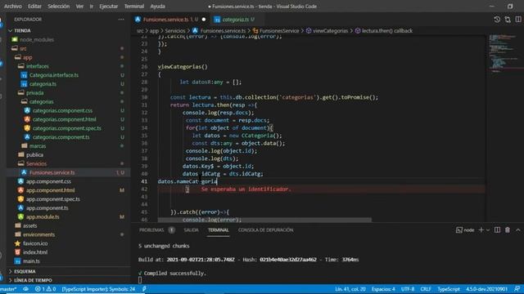This screenshot has width=524, height=294.
Task: Change indentation via Espacios: 4
Action: tap(383, 289)
